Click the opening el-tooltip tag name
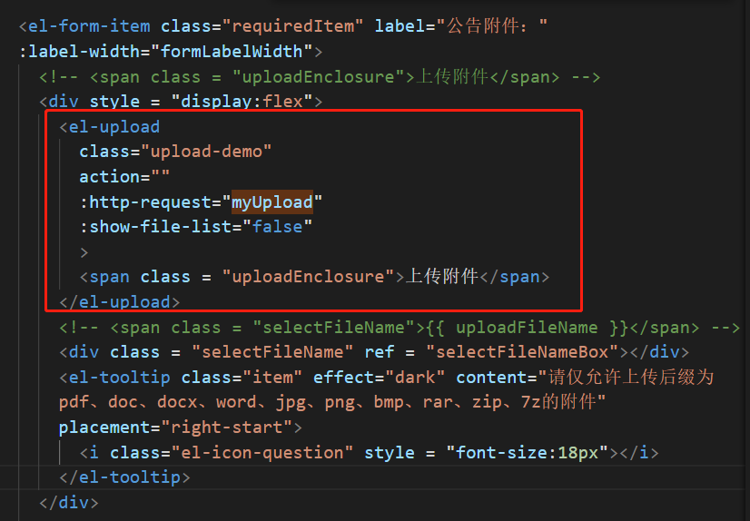 pyautogui.click(x=120, y=378)
